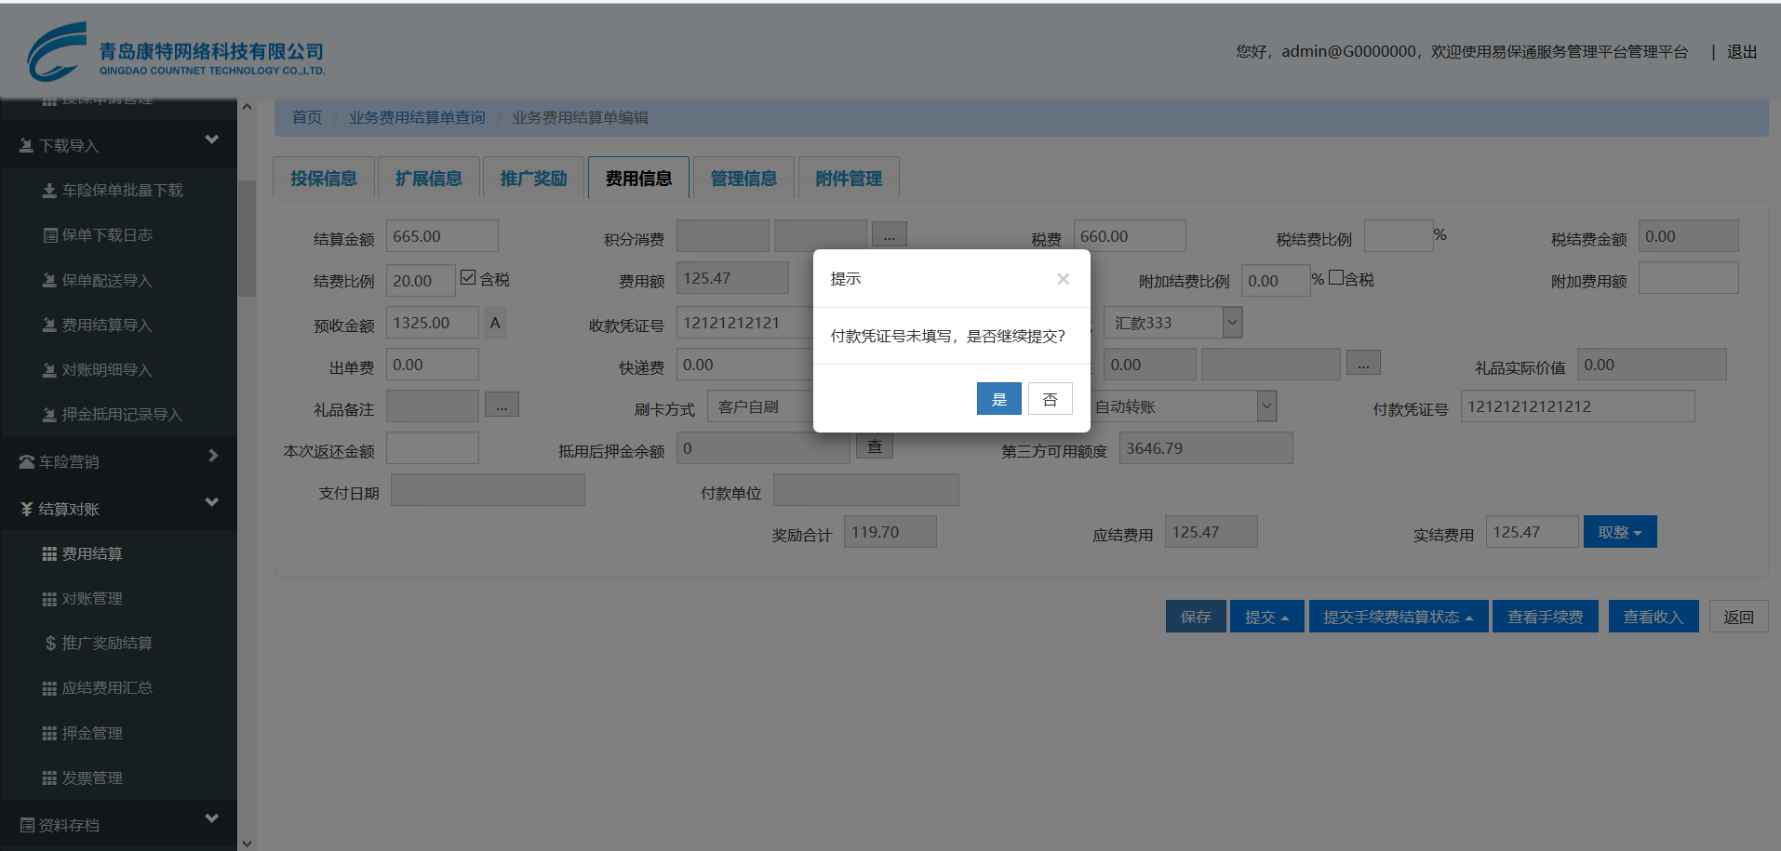This screenshot has height=851, width=1781.
Task: Open the 汇款333 dropdown
Action: click(1232, 323)
